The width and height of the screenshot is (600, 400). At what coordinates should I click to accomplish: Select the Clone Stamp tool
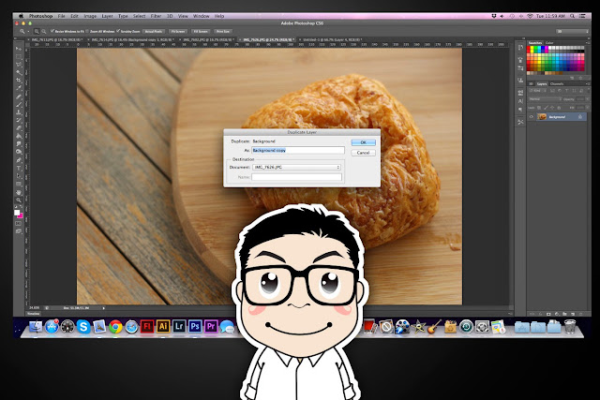tap(19, 112)
